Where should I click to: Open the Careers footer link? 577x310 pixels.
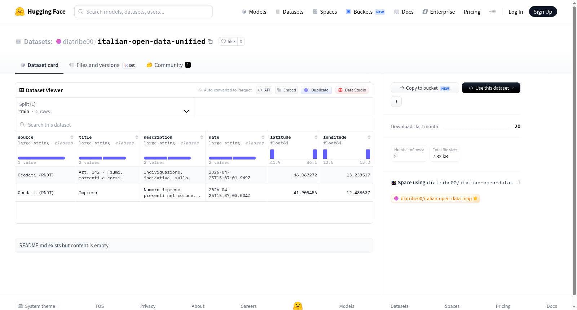coord(248,306)
